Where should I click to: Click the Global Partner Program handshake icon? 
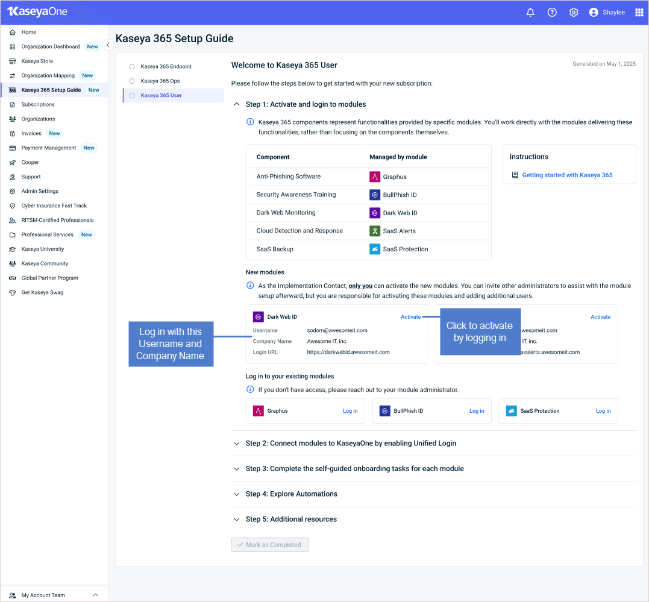(13, 278)
